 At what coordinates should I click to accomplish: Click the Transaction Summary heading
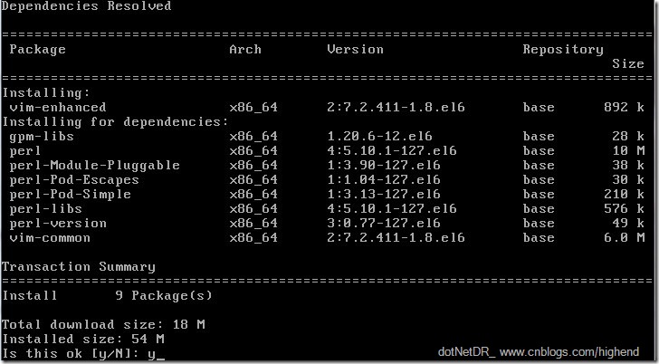pos(79,267)
